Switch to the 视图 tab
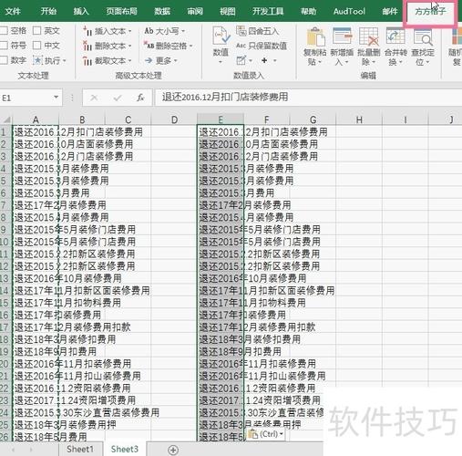 pyautogui.click(x=228, y=11)
